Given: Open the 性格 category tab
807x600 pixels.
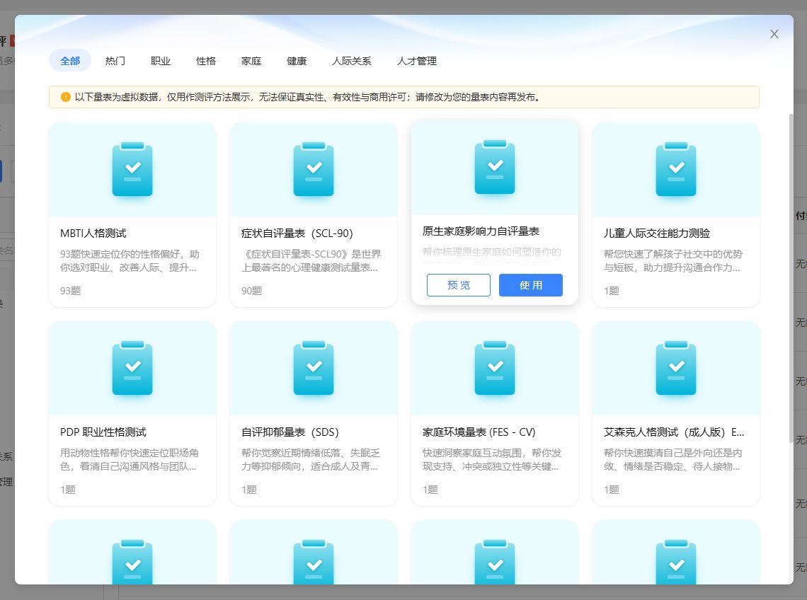Looking at the screenshot, I should pos(206,61).
